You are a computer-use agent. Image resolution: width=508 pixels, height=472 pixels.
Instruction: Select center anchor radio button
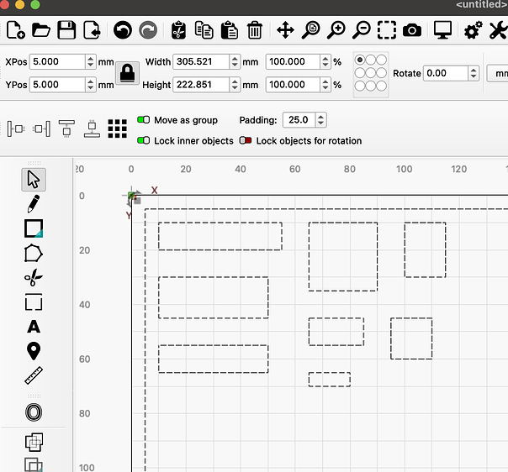tap(371, 73)
